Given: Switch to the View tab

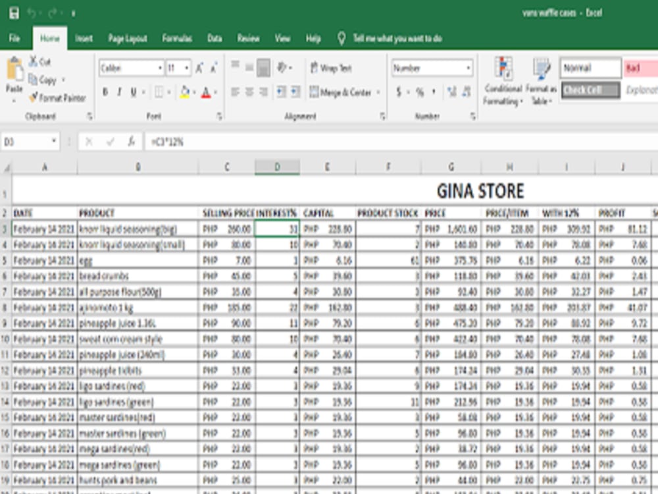Looking at the screenshot, I should point(282,39).
